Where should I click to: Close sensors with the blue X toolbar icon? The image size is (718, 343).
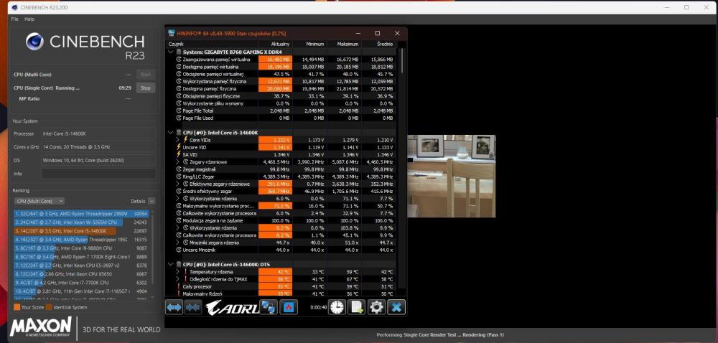click(x=396, y=307)
